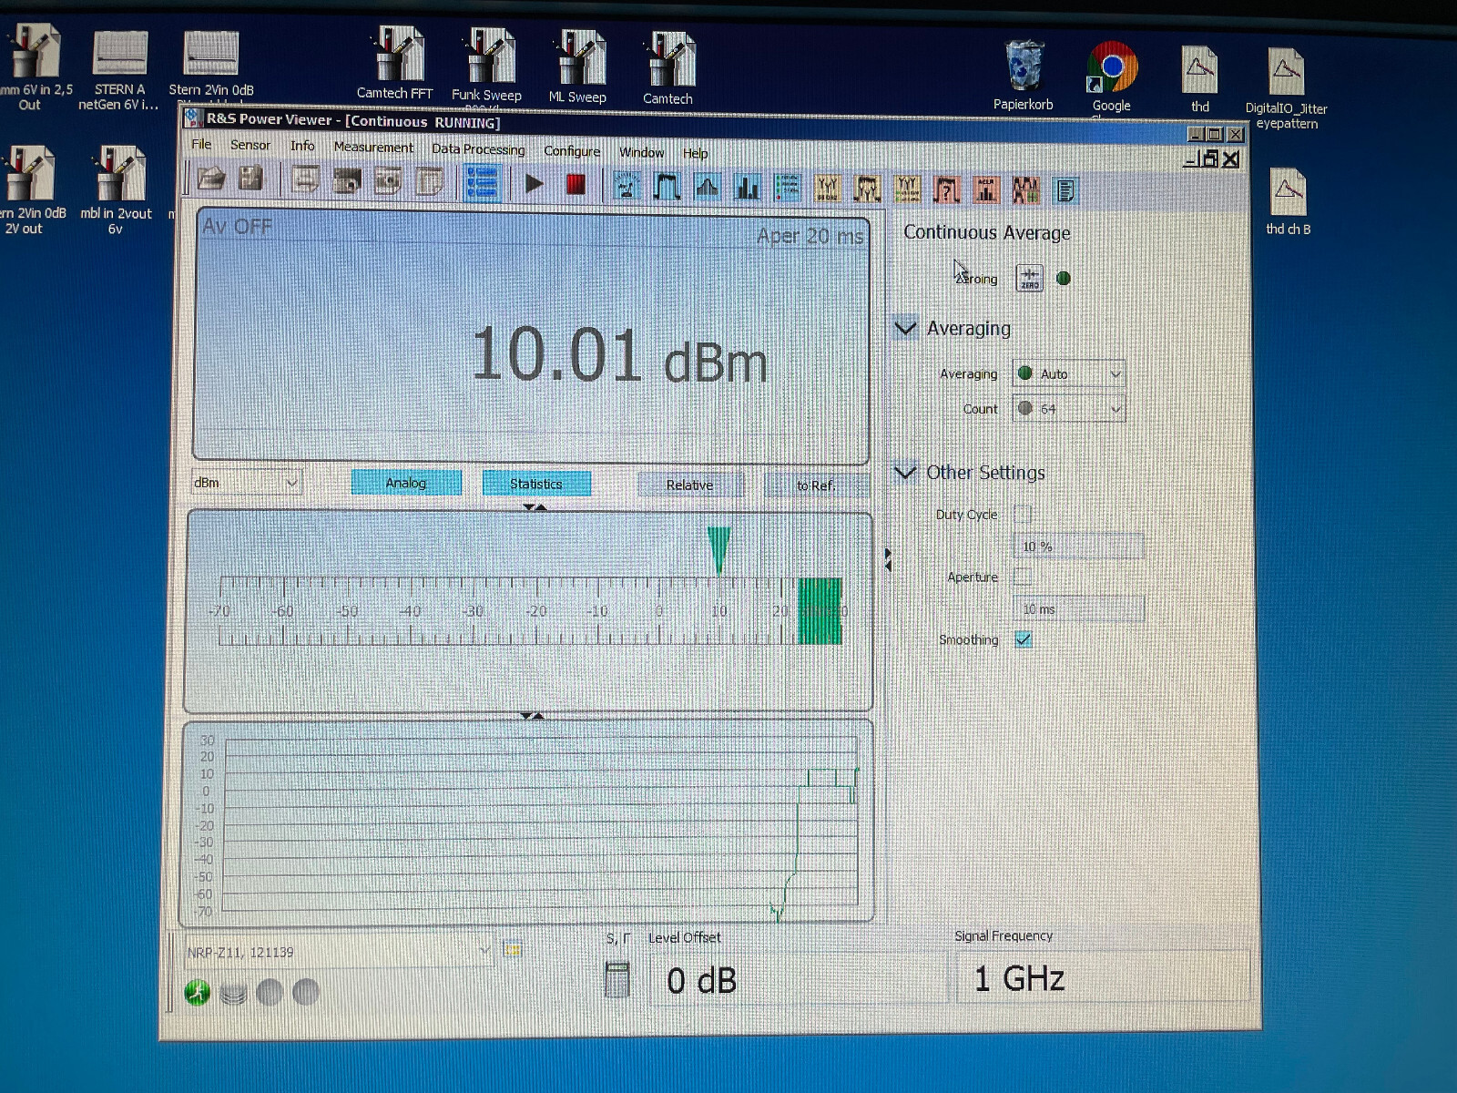Open the Configure menu
The height and width of the screenshot is (1093, 1457).
click(572, 150)
